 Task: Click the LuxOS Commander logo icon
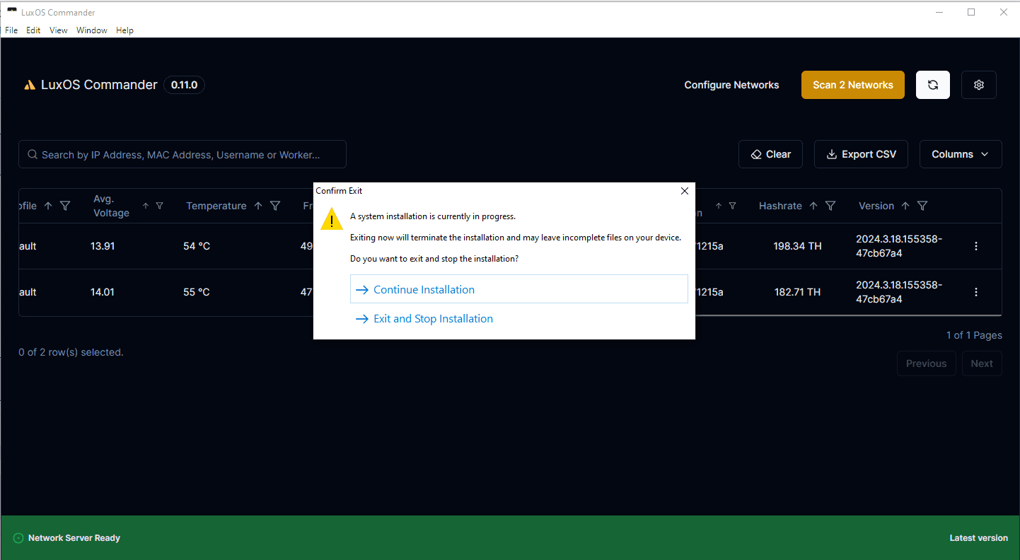29,84
